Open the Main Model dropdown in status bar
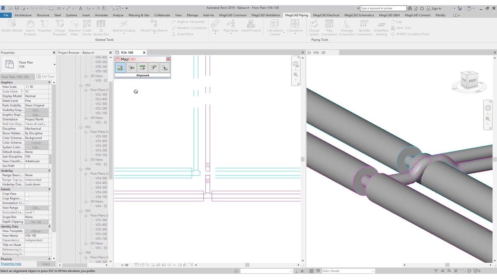Viewport: 497px width, 279px height. 372,271
